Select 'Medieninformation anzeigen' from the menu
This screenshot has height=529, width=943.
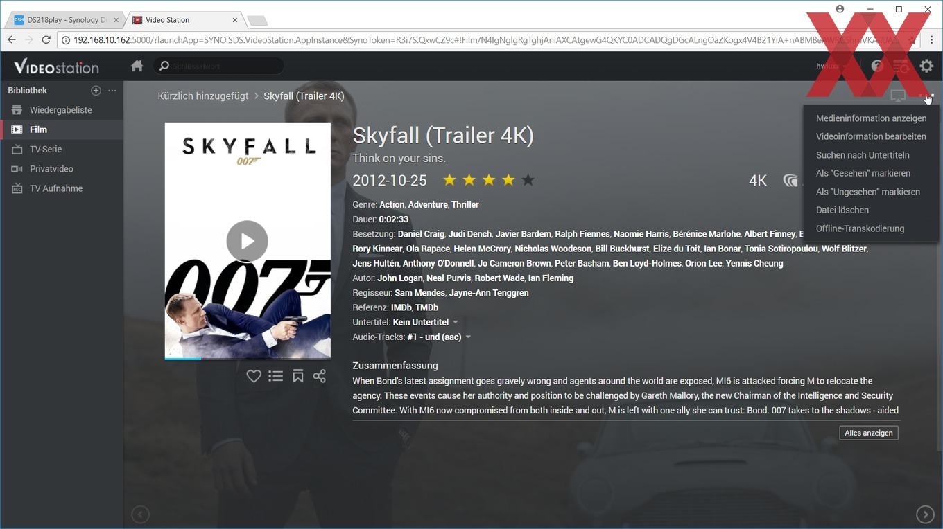coord(871,118)
